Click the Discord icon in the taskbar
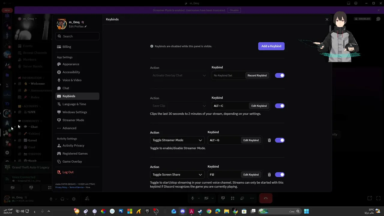 (182, 211)
